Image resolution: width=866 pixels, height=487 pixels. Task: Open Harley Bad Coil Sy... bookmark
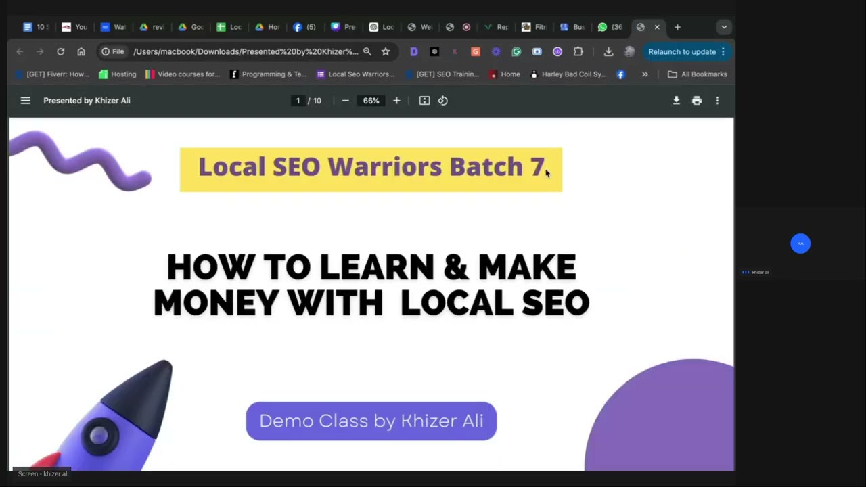568,74
